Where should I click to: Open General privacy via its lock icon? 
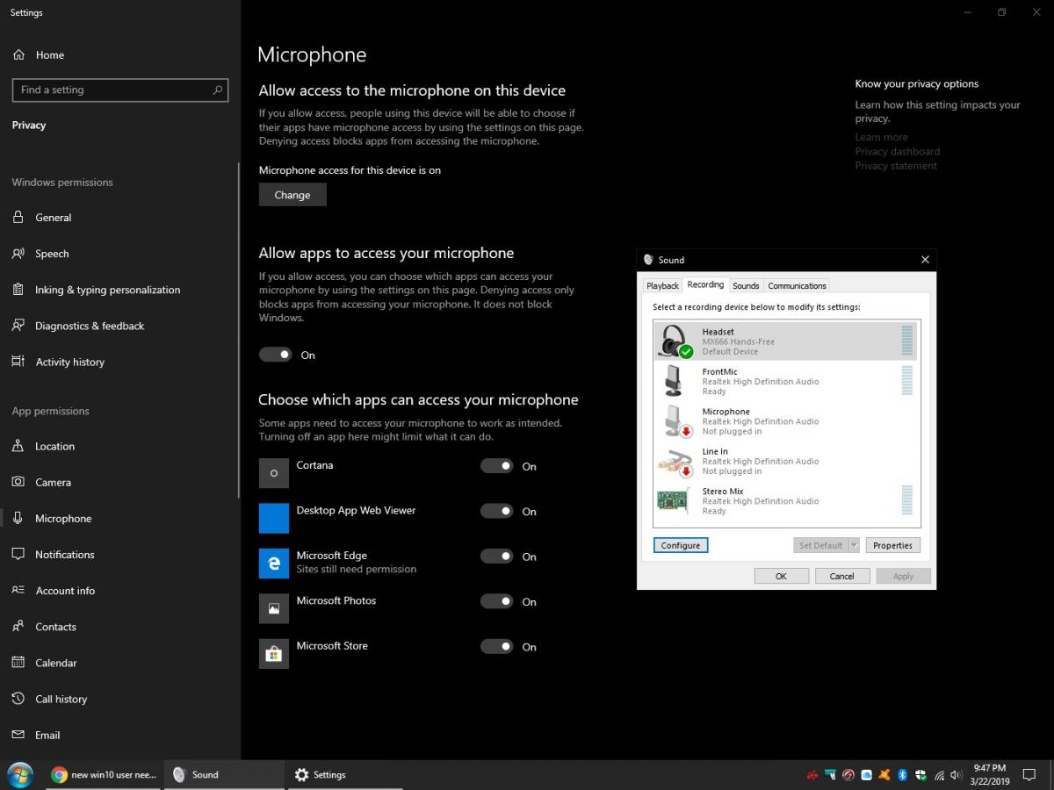18,217
